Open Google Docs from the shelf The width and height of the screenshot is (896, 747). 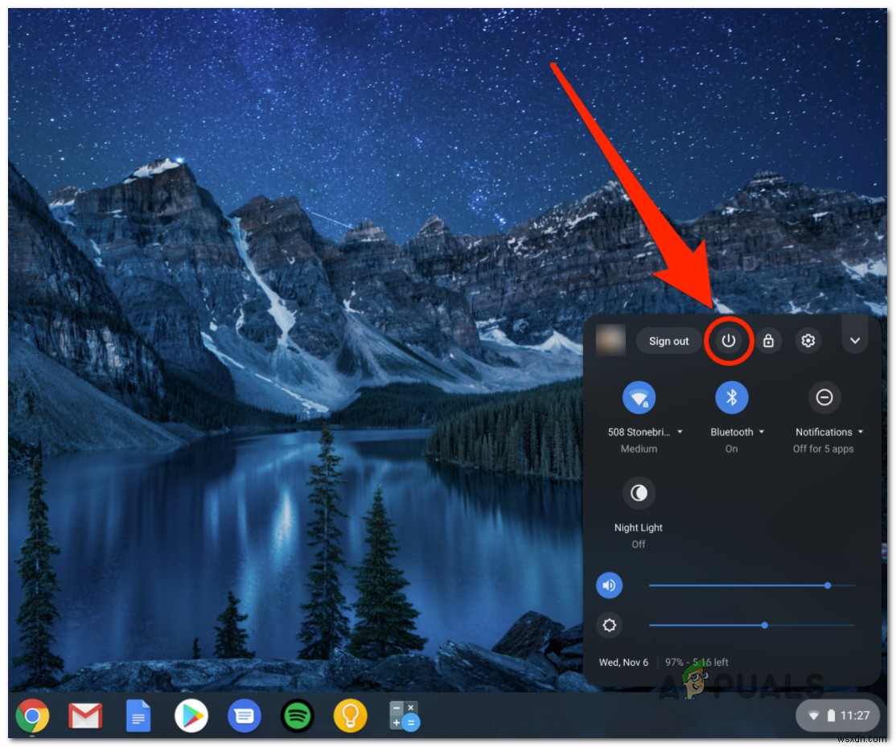(x=138, y=716)
